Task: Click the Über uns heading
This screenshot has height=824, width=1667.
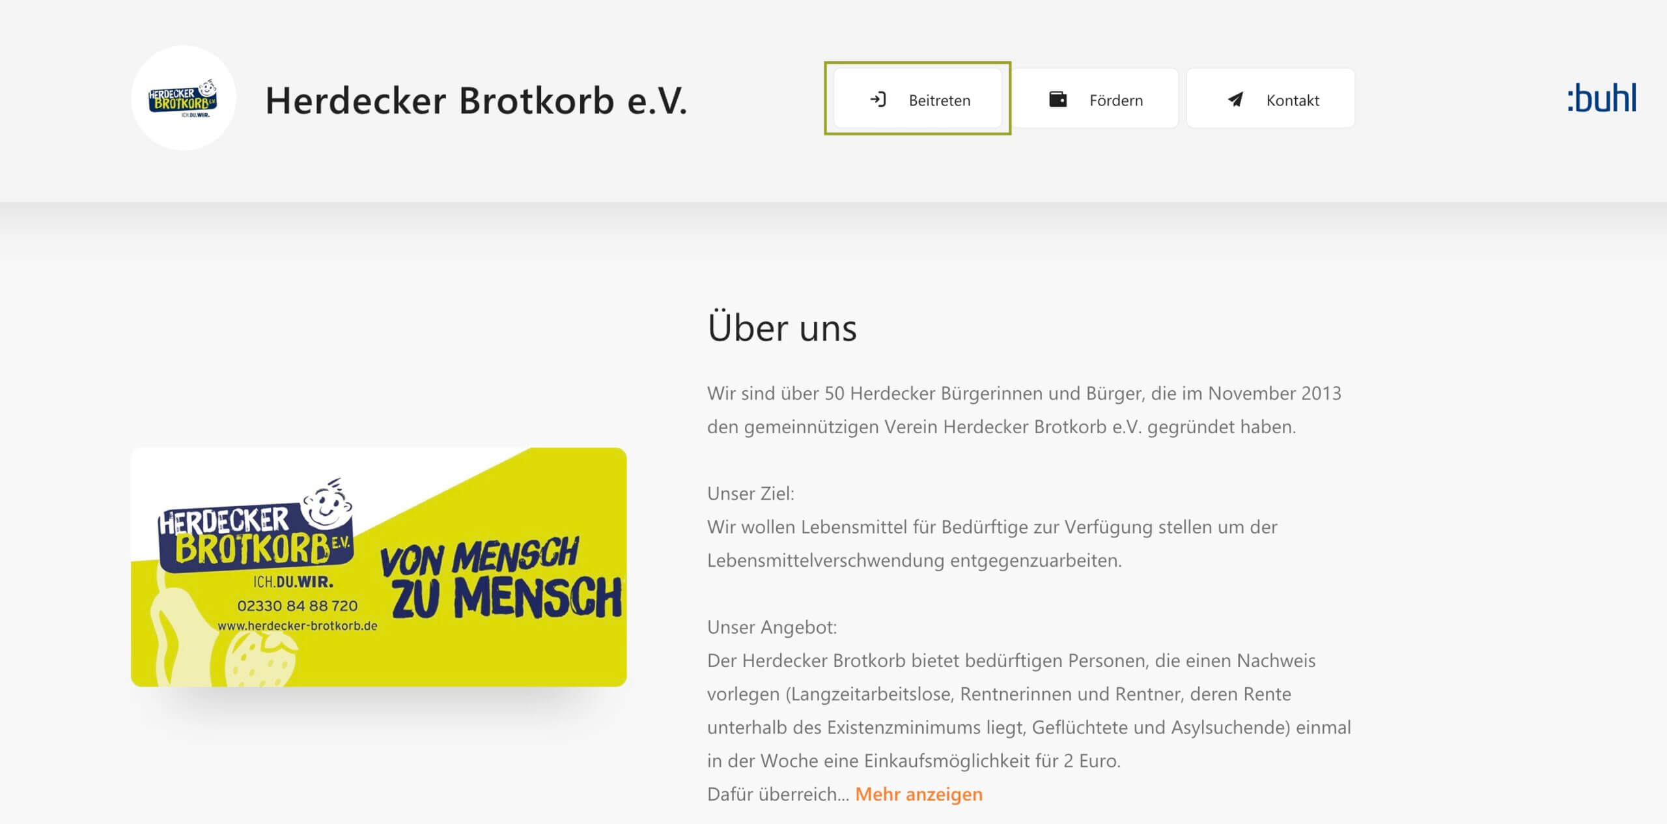Action: click(782, 327)
